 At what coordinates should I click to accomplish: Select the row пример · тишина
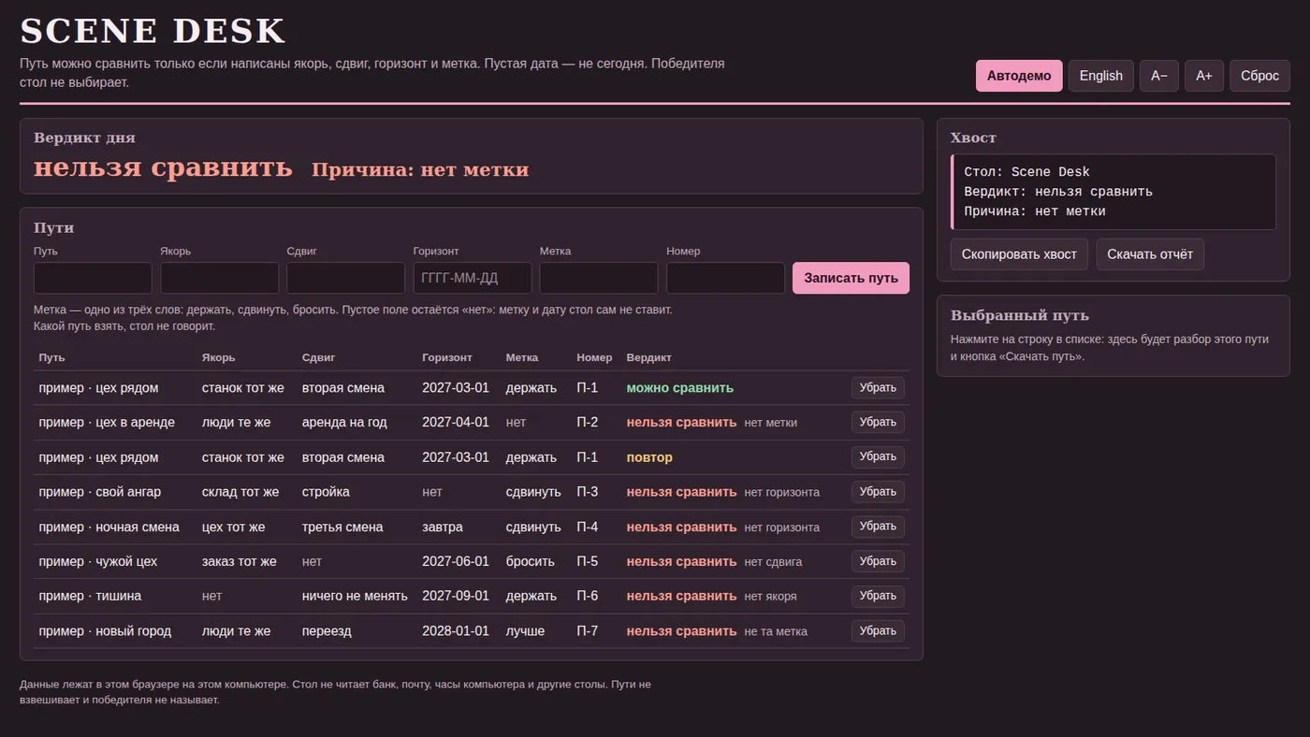click(x=472, y=596)
